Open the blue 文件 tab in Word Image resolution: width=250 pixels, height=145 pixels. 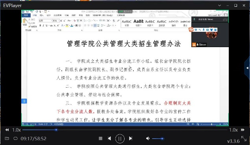pyautogui.click(x=26, y=15)
